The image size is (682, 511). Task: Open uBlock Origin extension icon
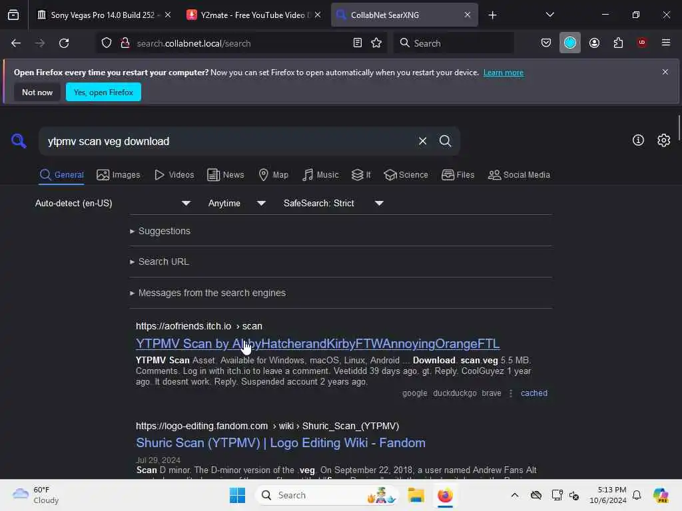pyautogui.click(x=641, y=43)
